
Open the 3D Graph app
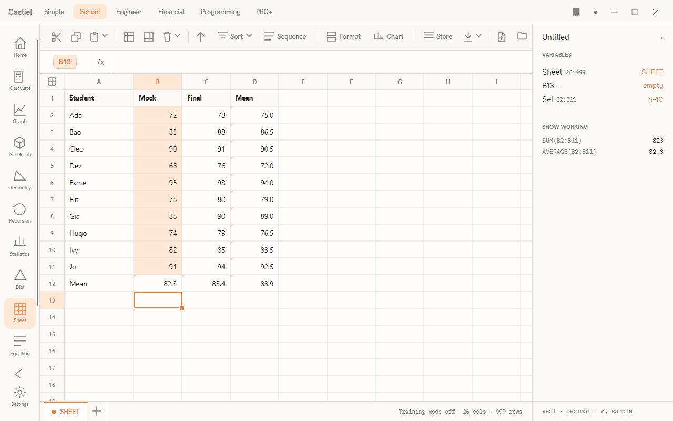point(20,147)
